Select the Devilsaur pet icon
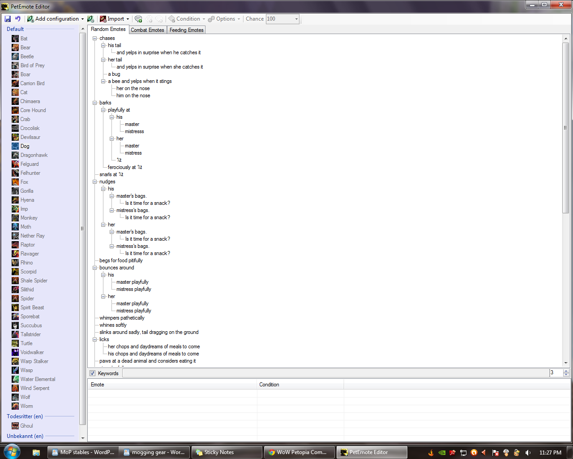This screenshot has width=573, height=459. click(15, 137)
